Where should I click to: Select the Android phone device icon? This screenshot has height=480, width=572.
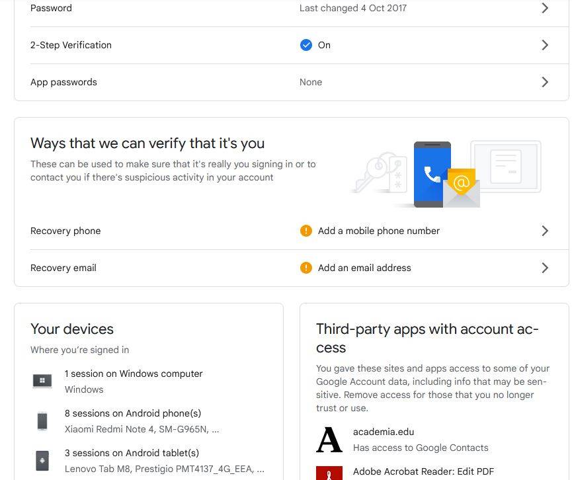42,421
